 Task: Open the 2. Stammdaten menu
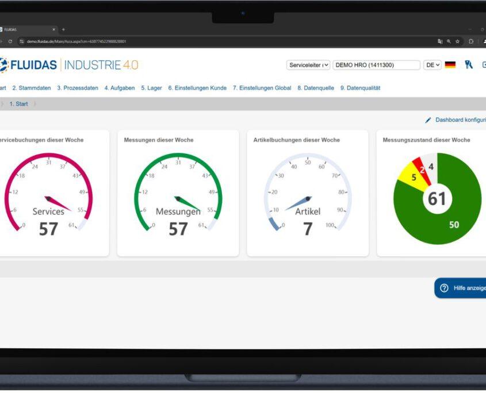(32, 88)
